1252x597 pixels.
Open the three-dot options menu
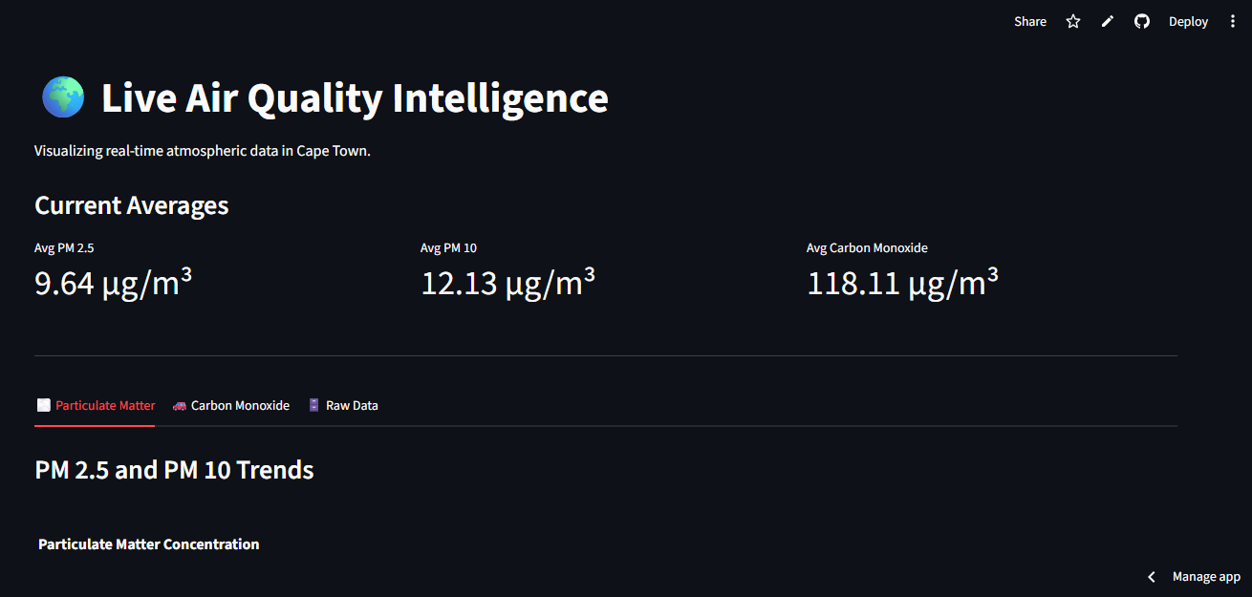tap(1232, 21)
